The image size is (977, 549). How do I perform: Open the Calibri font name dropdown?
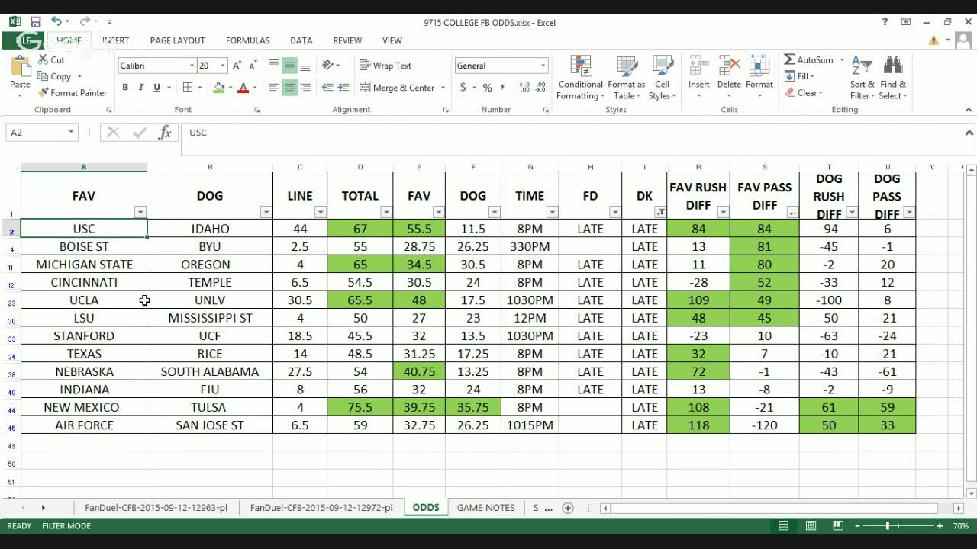coord(192,66)
